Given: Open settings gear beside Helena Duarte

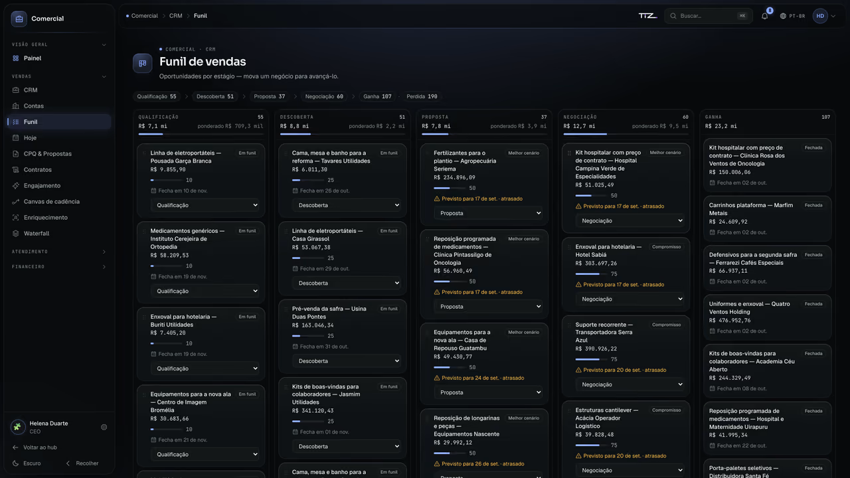Looking at the screenshot, I should click(x=104, y=427).
